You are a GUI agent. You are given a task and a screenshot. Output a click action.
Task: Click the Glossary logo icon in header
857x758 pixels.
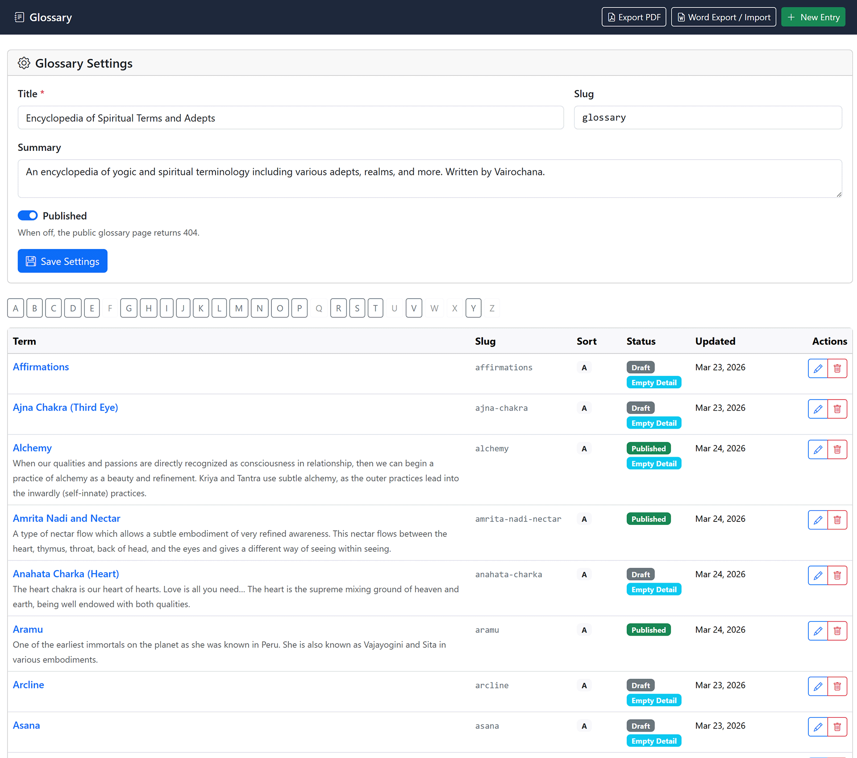19,17
